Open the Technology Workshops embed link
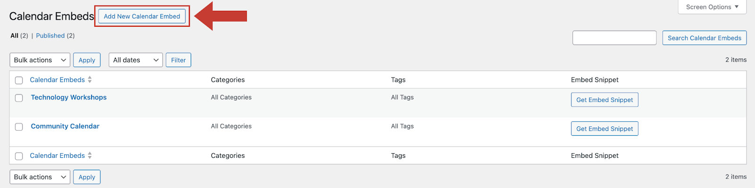Viewport: 755px width, 188px height. (x=68, y=97)
